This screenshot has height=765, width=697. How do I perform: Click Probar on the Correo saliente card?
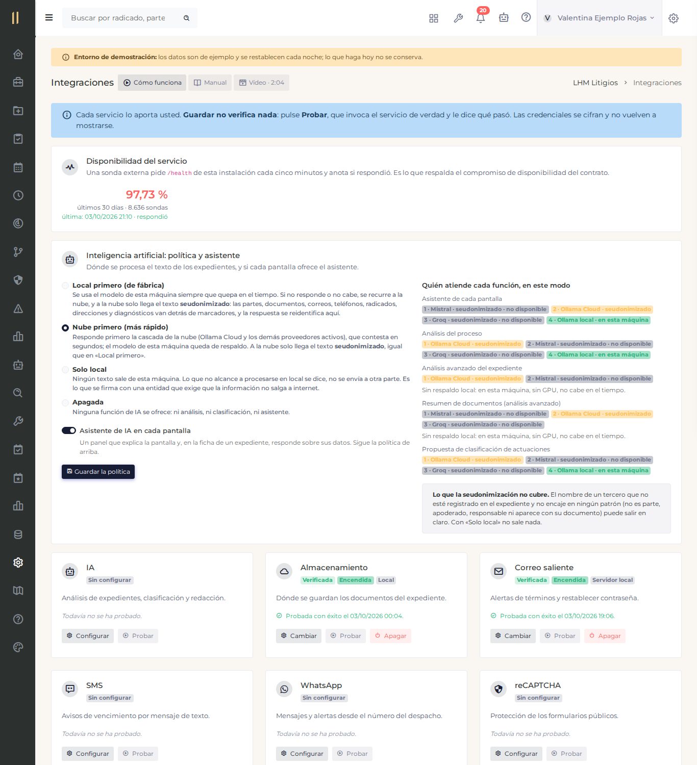click(x=560, y=636)
